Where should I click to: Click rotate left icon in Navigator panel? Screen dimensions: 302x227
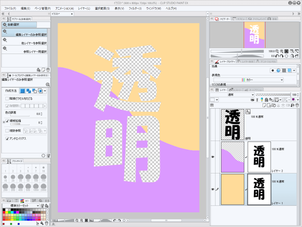pos(277,56)
